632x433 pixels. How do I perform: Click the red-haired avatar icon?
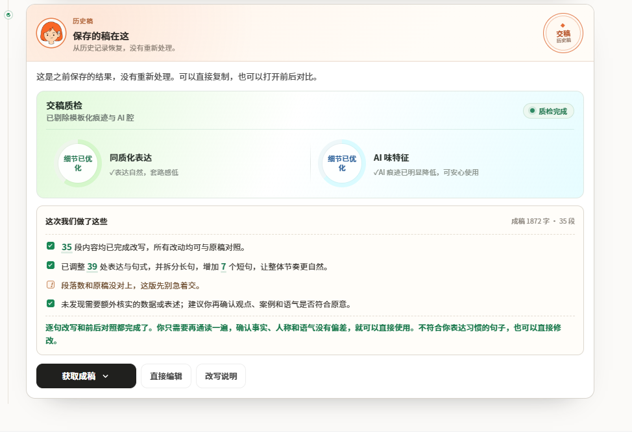tap(51, 33)
